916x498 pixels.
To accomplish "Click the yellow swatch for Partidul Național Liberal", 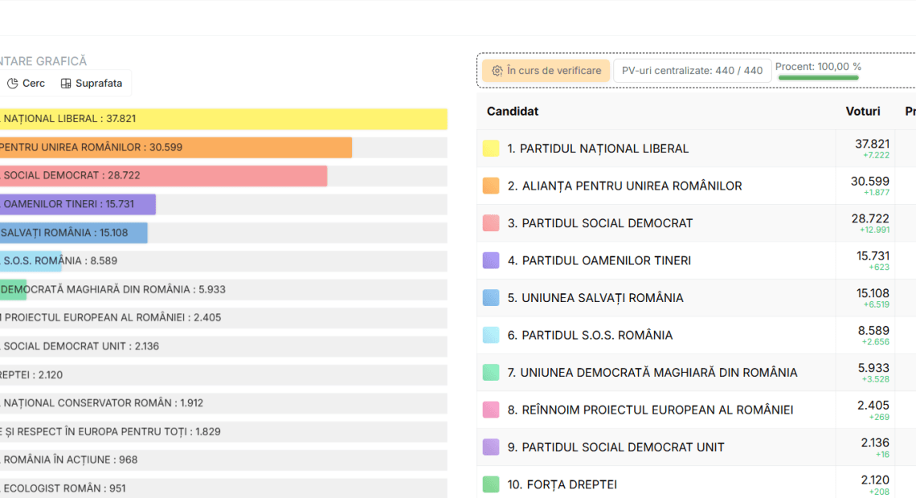I will [x=491, y=149].
